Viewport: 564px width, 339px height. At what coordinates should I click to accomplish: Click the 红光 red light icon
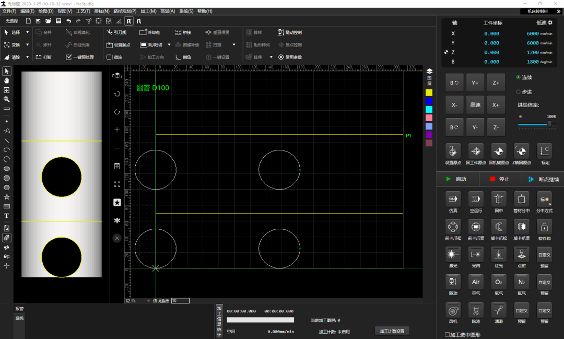(498, 254)
